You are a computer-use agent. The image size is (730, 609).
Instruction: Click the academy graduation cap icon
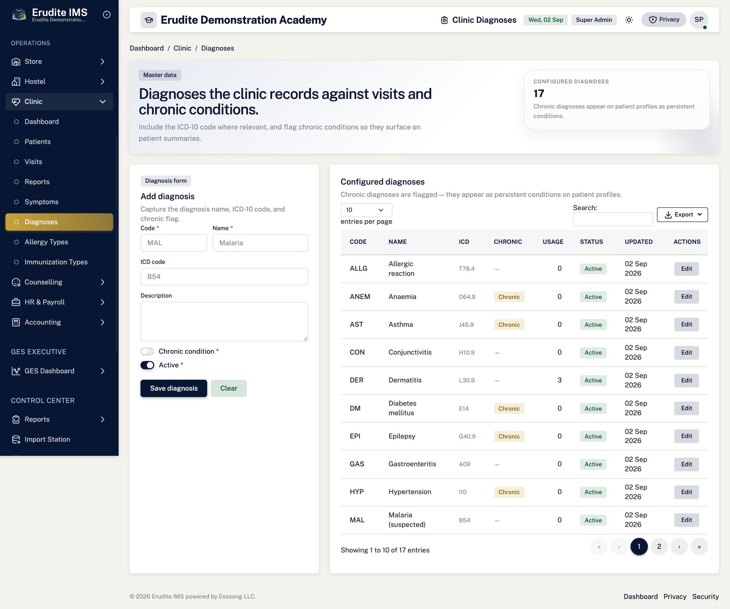[149, 20]
